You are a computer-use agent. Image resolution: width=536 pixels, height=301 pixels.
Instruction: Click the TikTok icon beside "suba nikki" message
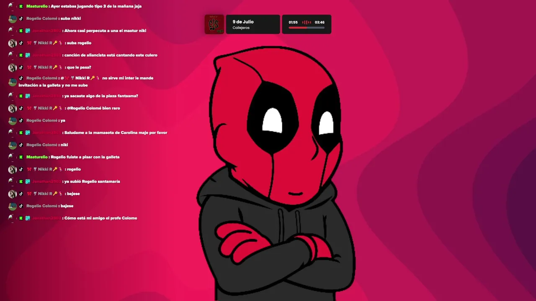(21, 18)
